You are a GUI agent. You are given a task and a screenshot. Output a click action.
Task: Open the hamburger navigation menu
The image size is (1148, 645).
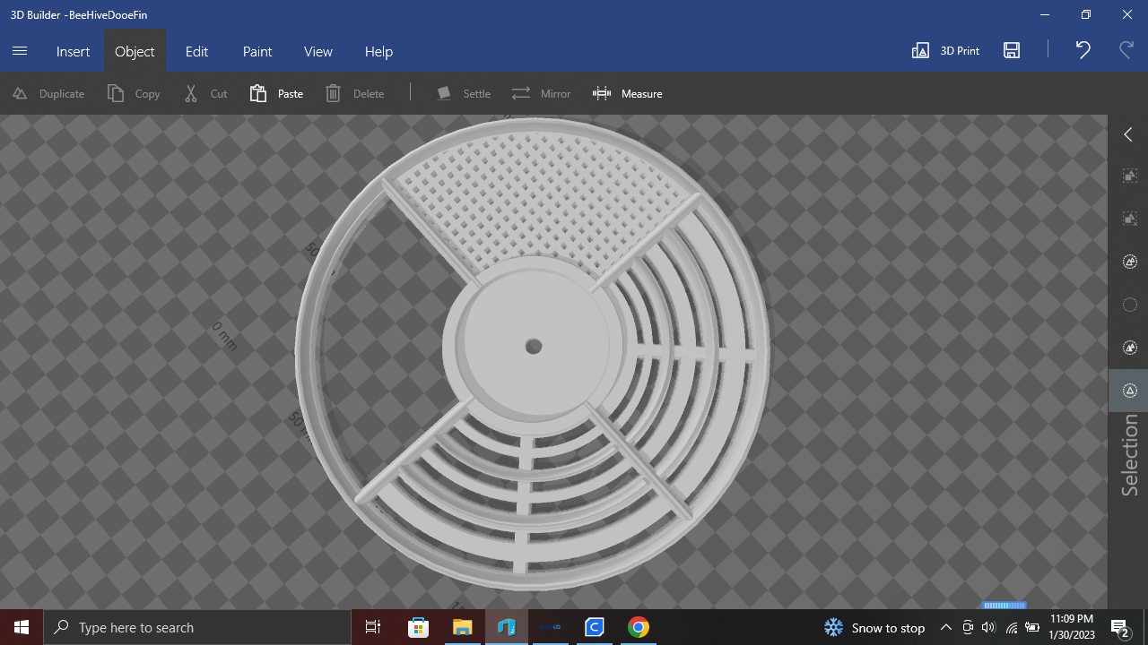pyautogui.click(x=20, y=51)
